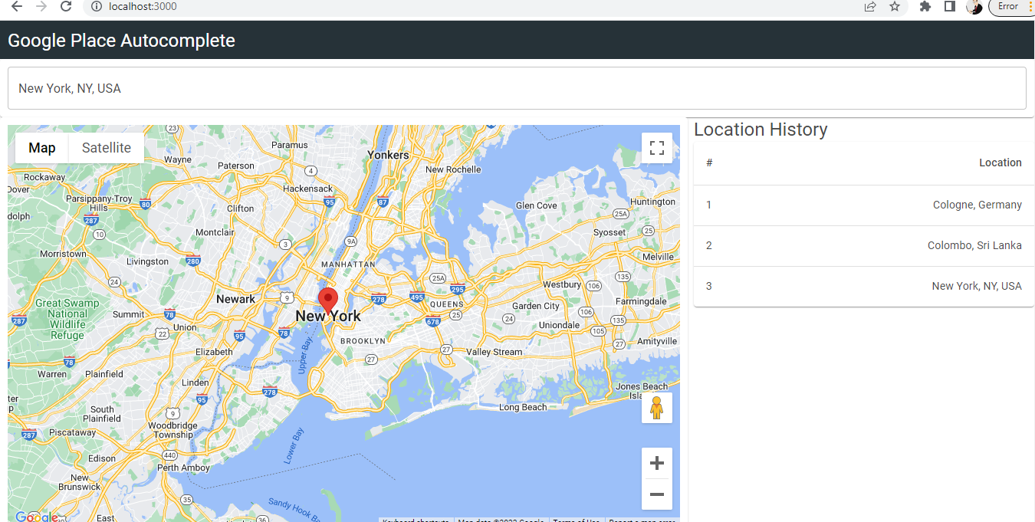Screen dimensions: 1035x522
Task: Switch the map to Satellite view
Action: pyautogui.click(x=106, y=147)
